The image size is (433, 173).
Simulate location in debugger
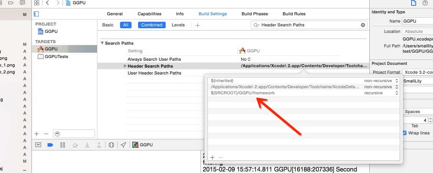[123, 145]
